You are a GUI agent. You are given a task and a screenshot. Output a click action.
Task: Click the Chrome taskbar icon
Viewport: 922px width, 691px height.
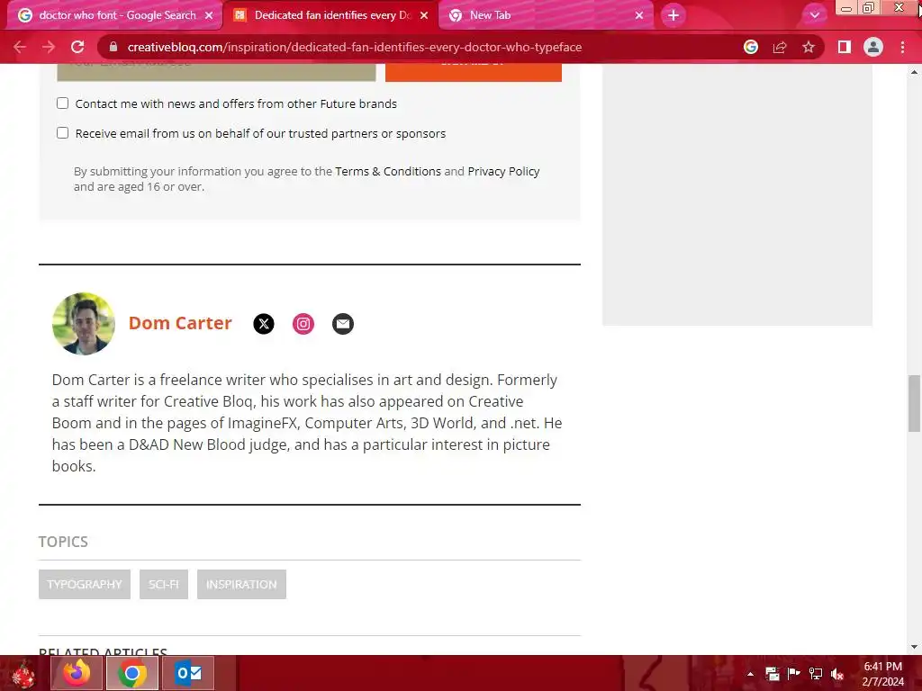(132, 673)
